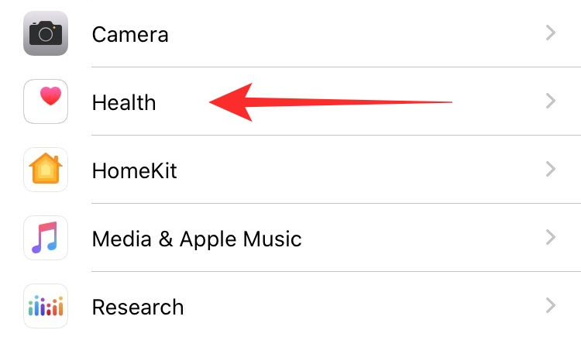Expand Camera settings via its chevron

[551, 33]
